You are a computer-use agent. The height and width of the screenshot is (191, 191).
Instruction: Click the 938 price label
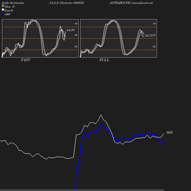(x=170, y=133)
